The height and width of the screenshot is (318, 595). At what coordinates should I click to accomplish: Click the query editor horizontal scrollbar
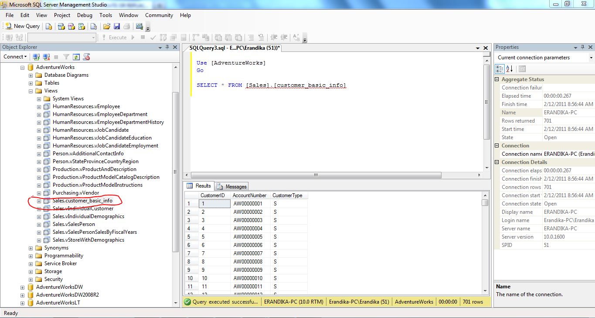click(x=316, y=175)
